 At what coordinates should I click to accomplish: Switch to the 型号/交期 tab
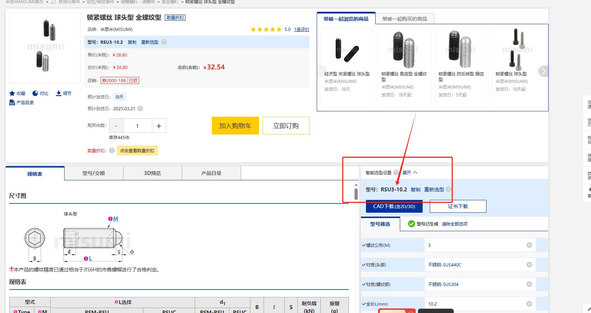pos(94,173)
